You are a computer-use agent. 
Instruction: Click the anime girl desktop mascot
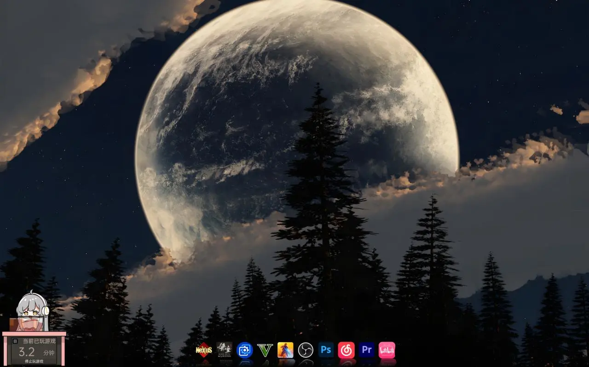pyautogui.click(x=33, y=310)
